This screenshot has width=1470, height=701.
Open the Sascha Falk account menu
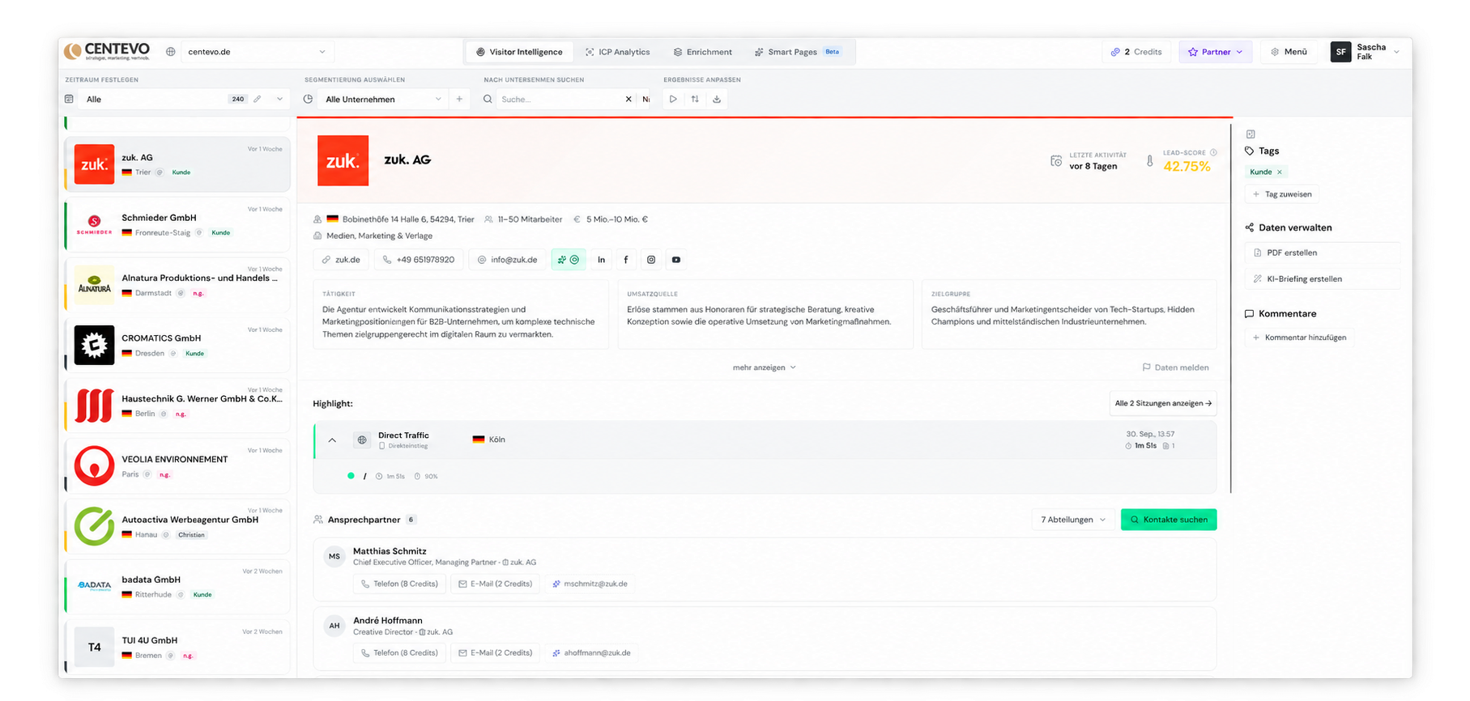(1366, 52)
